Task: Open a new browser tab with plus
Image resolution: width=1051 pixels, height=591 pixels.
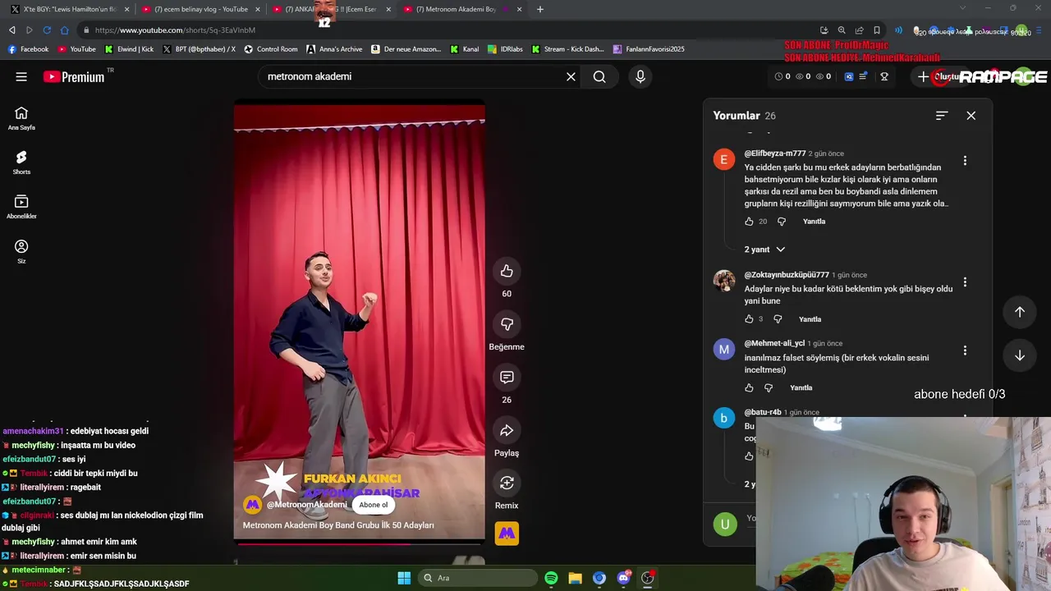Action: pyautogui.click(x=539, y=9)
